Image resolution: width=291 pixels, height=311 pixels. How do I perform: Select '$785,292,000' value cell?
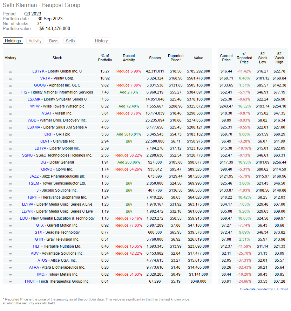(198, 71)
